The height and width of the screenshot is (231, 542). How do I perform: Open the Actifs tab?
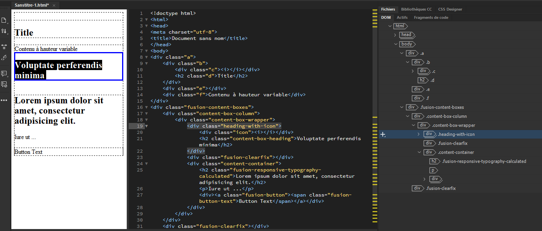(402, 17)
